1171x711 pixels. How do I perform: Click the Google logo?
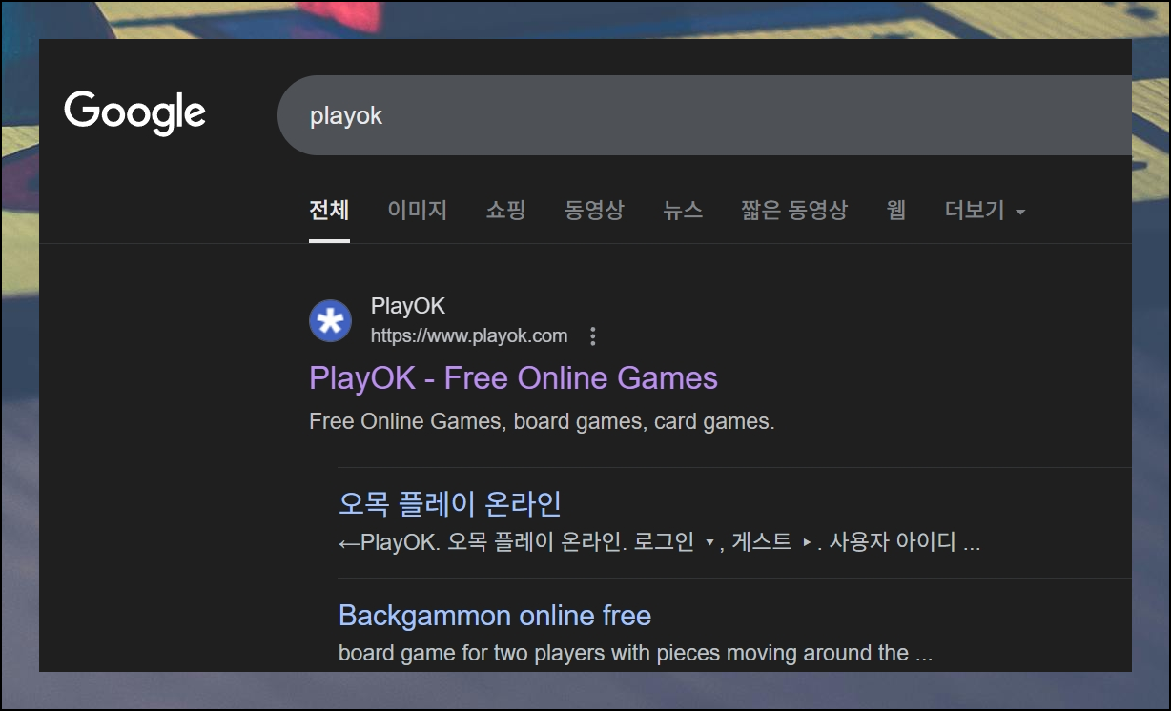(x=135, y=114)
